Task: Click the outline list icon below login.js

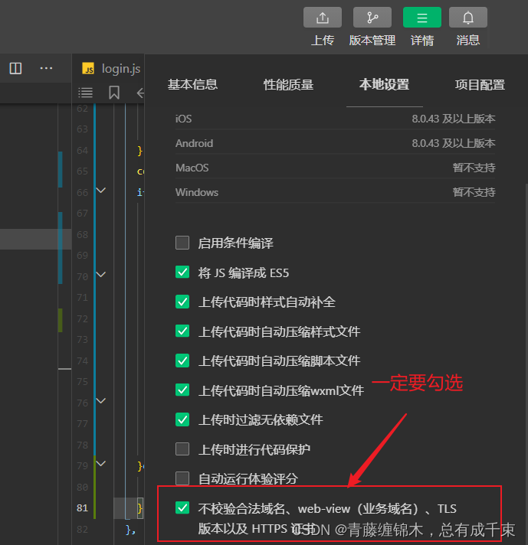Action: click(86, 93)
